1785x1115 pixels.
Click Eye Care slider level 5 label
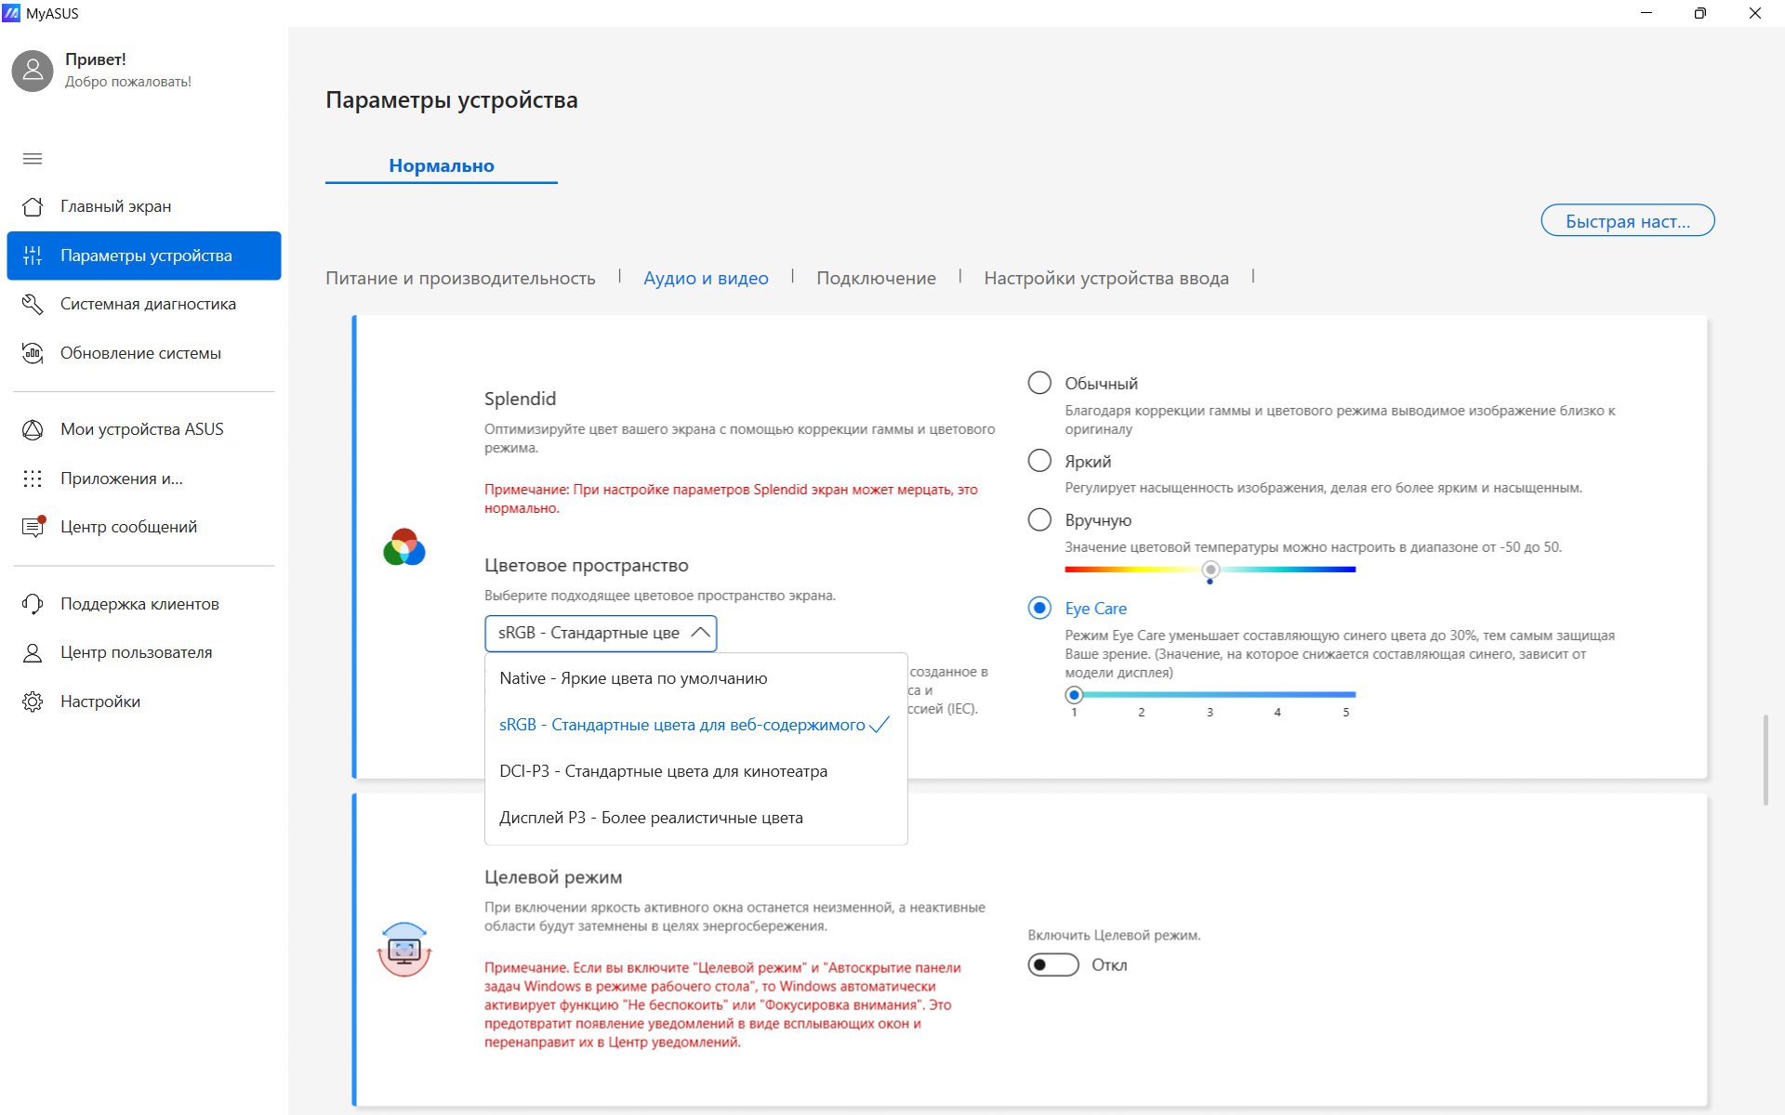(1345, 713)
